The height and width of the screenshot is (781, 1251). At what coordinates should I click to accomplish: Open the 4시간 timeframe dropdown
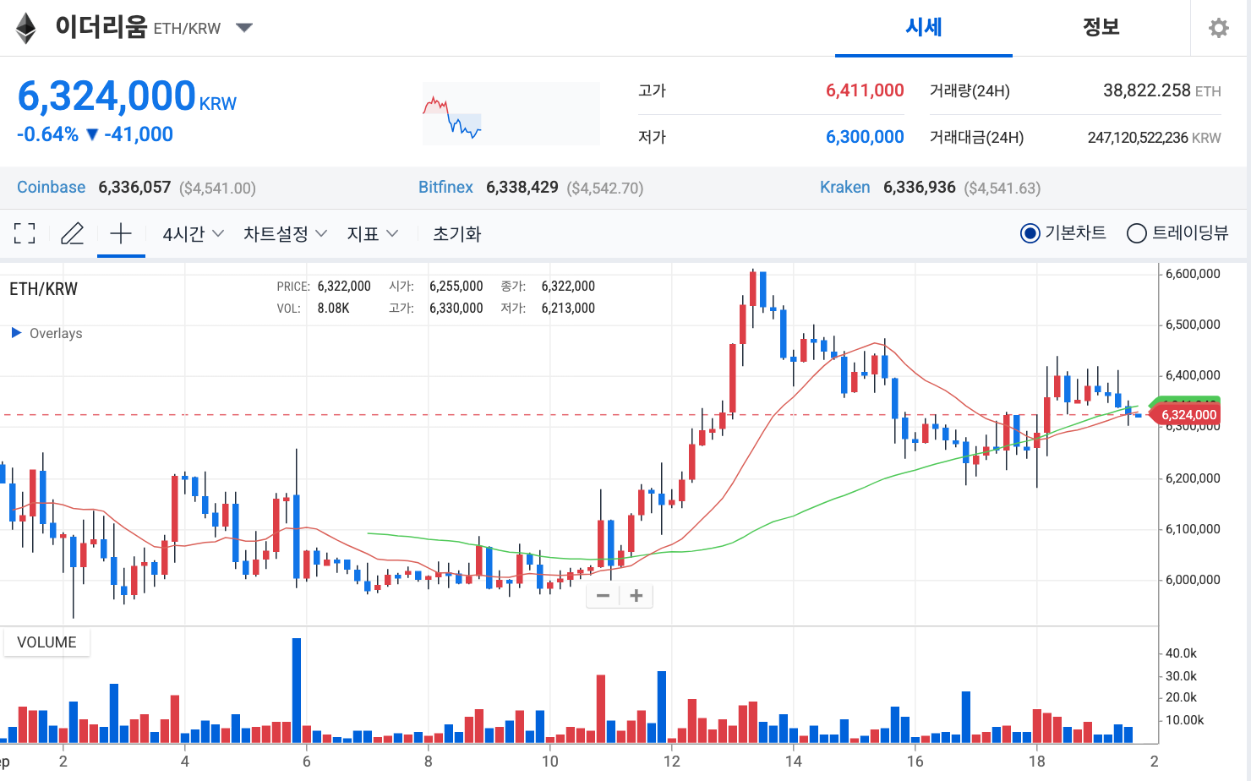coord(192,233)
